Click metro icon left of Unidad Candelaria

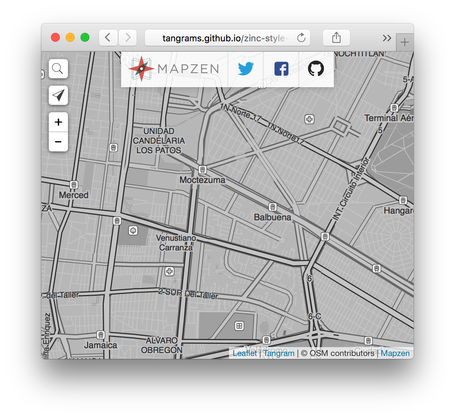coord(113,148)
